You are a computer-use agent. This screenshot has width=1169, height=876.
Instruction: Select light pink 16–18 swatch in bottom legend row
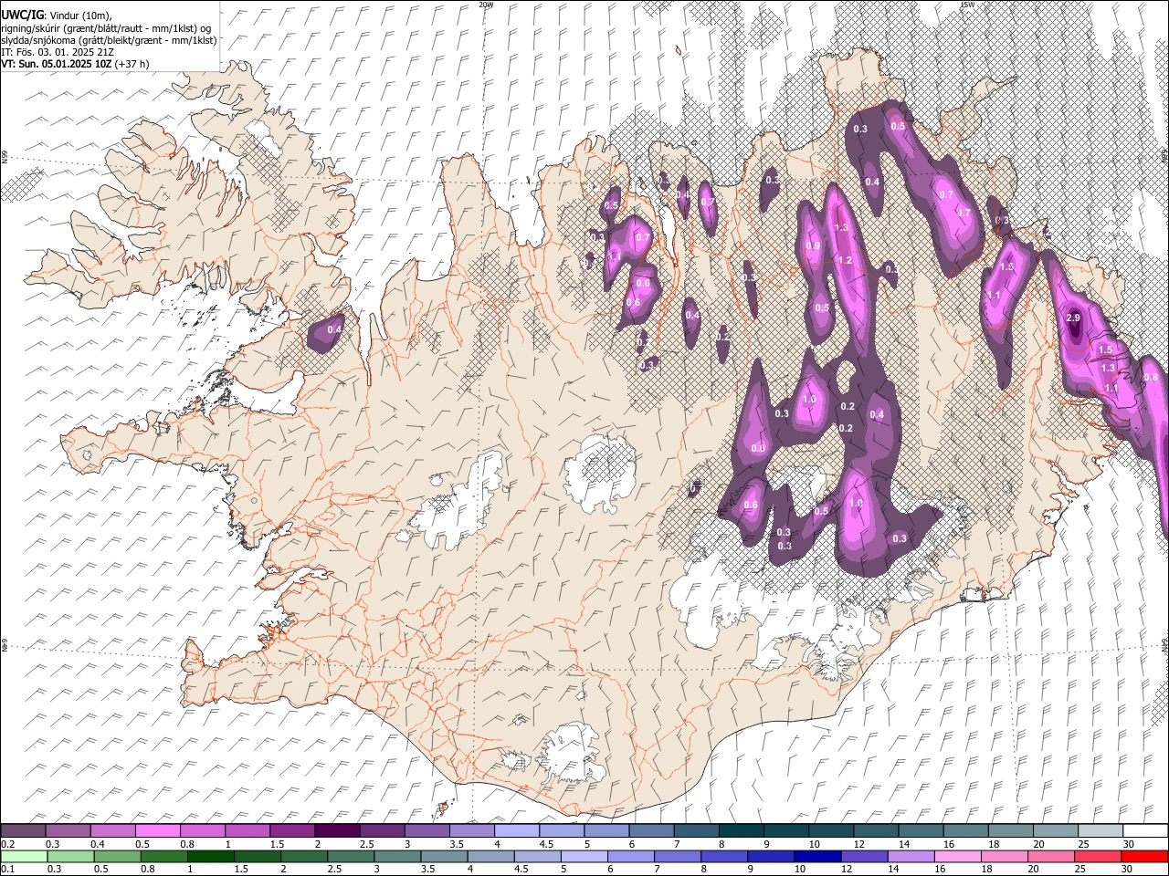[x=958, y=856]
